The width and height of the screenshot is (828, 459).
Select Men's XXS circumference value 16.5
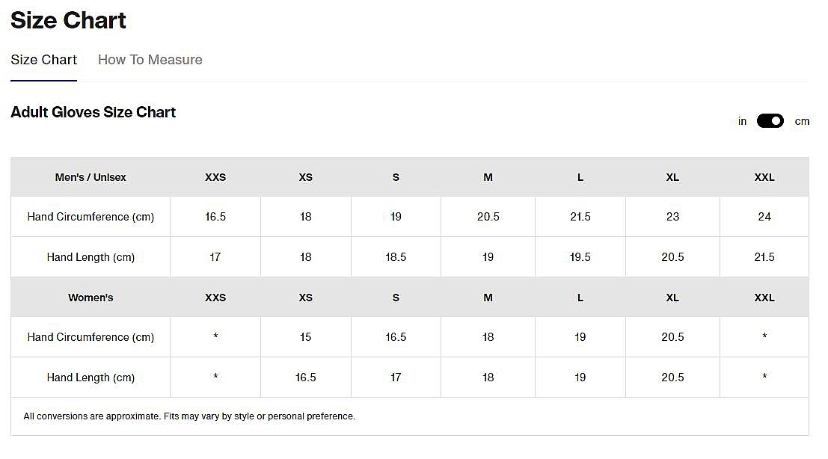pyautogui.click(x=215, y=217)
